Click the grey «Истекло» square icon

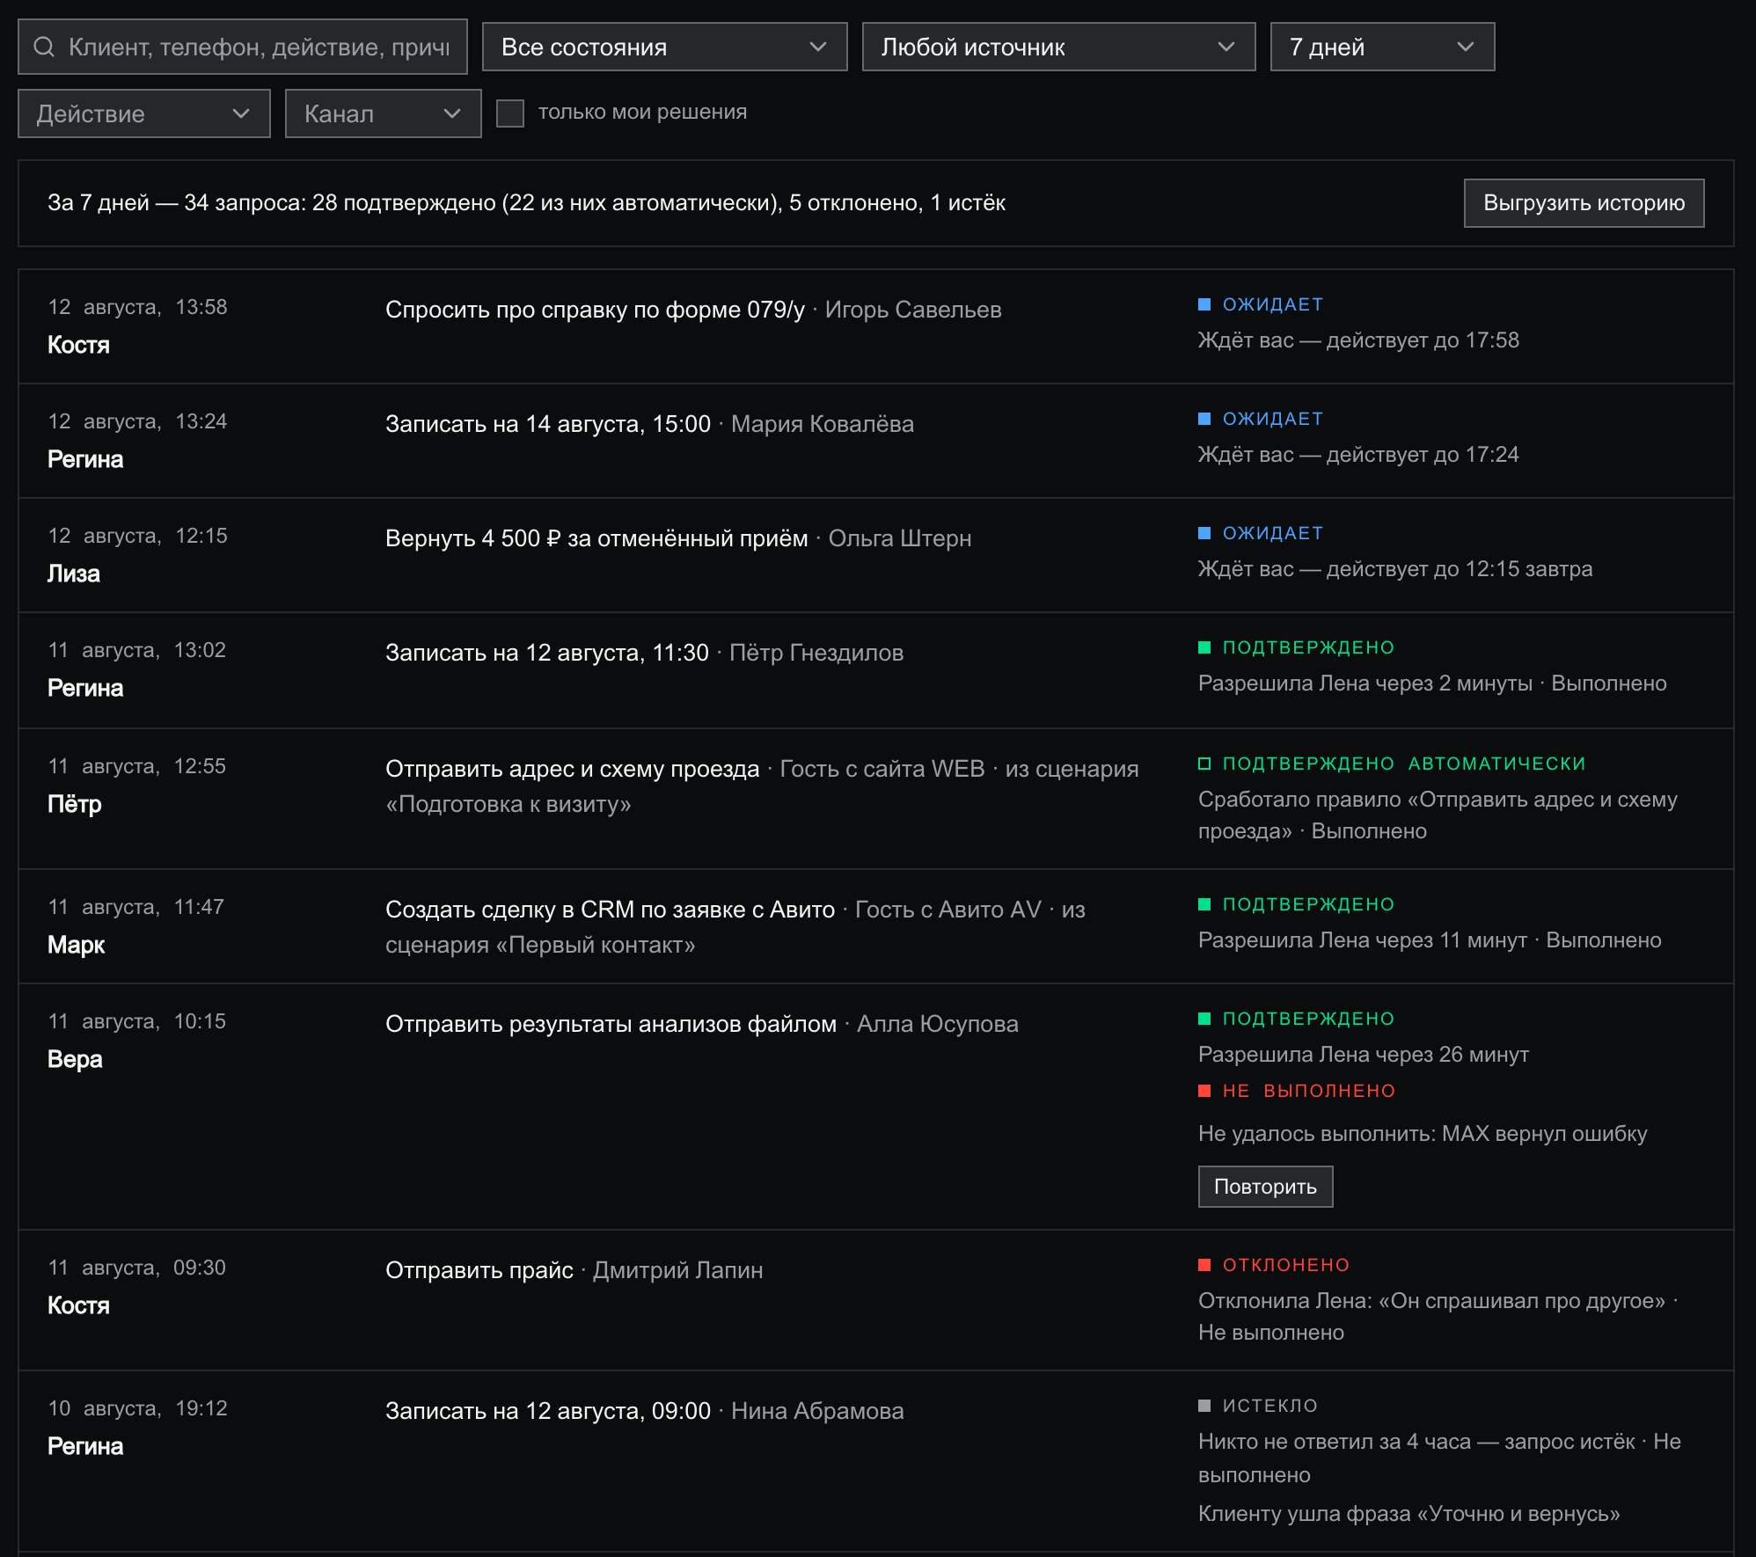[x=1204, y=1406]
